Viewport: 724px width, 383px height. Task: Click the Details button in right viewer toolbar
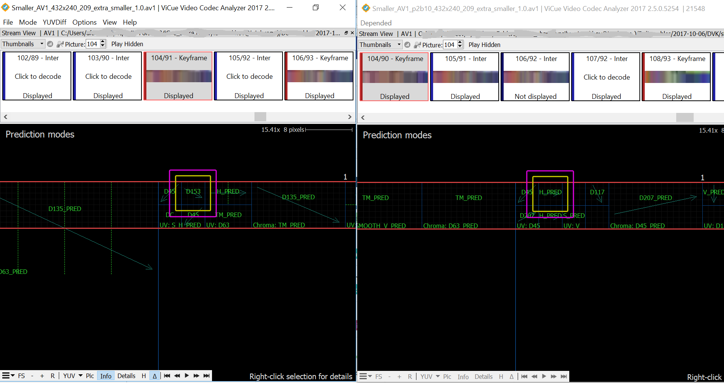(x=484, y=377)
